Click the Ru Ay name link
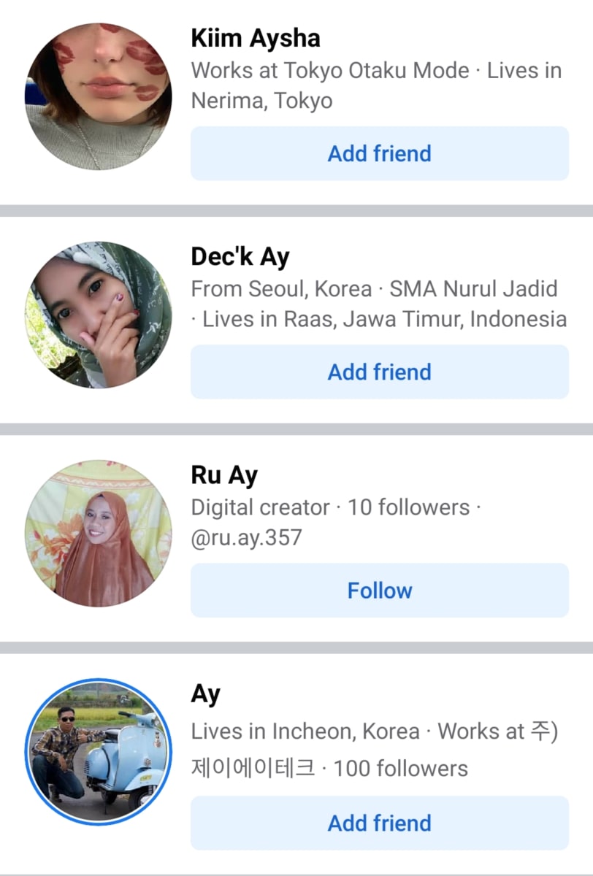 click(x=224, y=476)
